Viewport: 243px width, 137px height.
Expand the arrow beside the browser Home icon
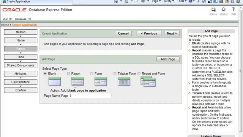[x=121, y=1]
